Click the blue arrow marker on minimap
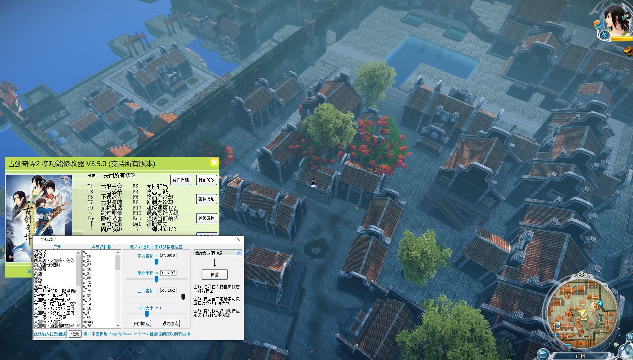 pyautogui.click(x=600, y=303)
